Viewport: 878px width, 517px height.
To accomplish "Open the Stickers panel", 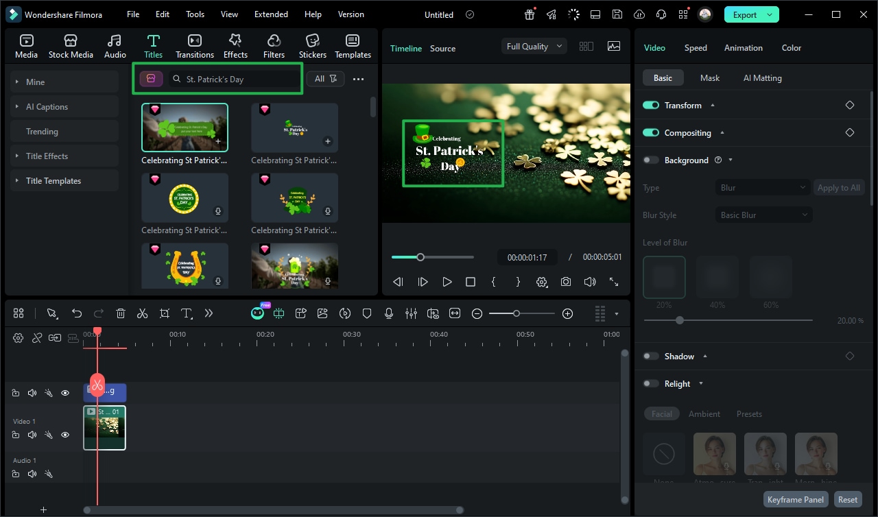I will pyautogui.click(x=312, y=46).
